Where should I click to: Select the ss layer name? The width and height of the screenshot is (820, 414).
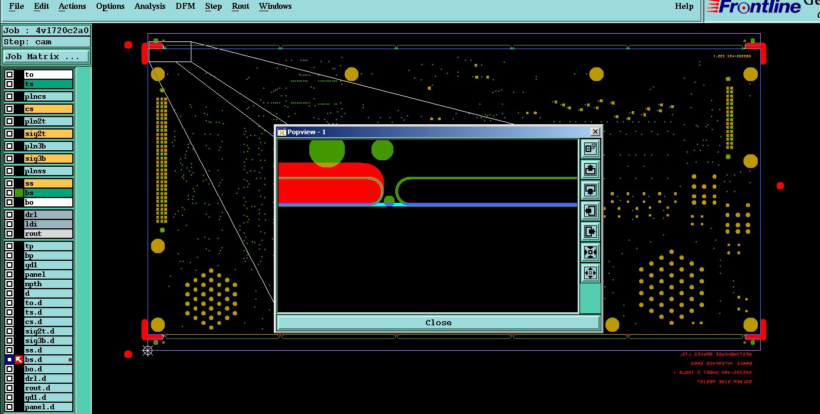[x=48, y=183]
